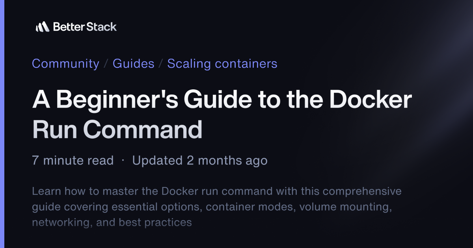473x248 pixels.
Task: Select "Run Command" in the headline
Action: click(117, 130)
